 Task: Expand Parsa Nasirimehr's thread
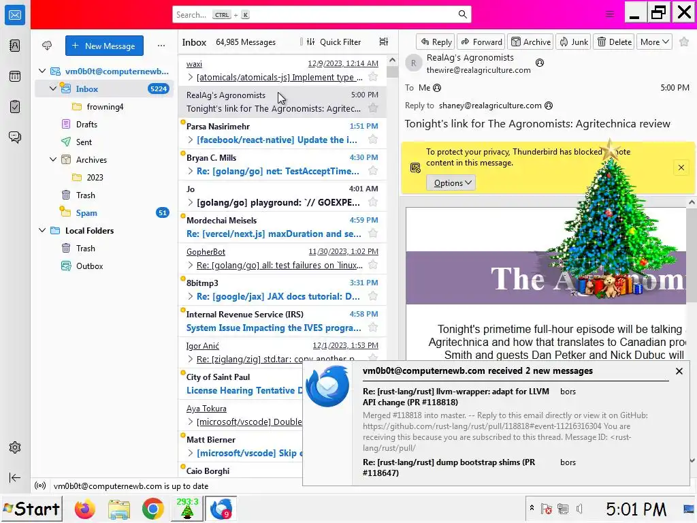coord(191,140)
